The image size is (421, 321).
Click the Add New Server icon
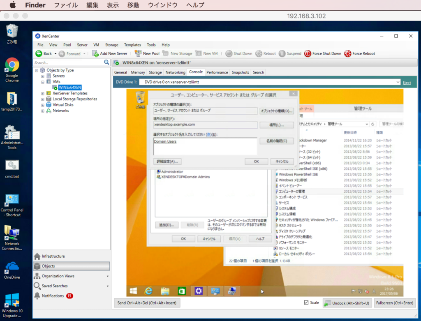click(95, 53)
